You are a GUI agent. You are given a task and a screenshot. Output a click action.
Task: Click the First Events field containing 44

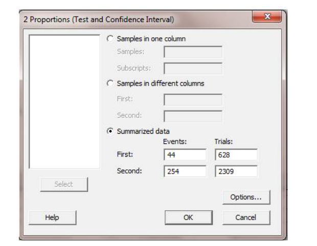point(185,155)
